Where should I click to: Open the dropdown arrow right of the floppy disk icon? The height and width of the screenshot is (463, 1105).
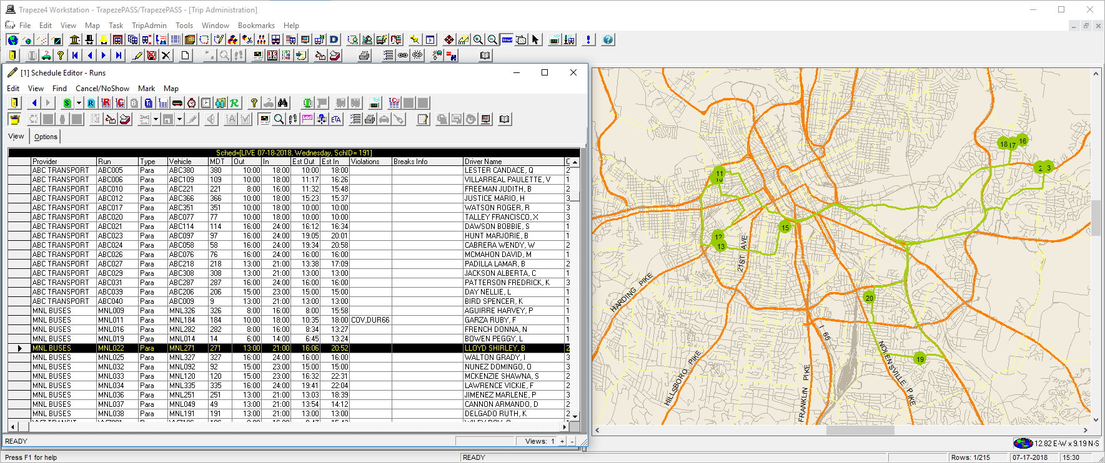pos(179,119)
